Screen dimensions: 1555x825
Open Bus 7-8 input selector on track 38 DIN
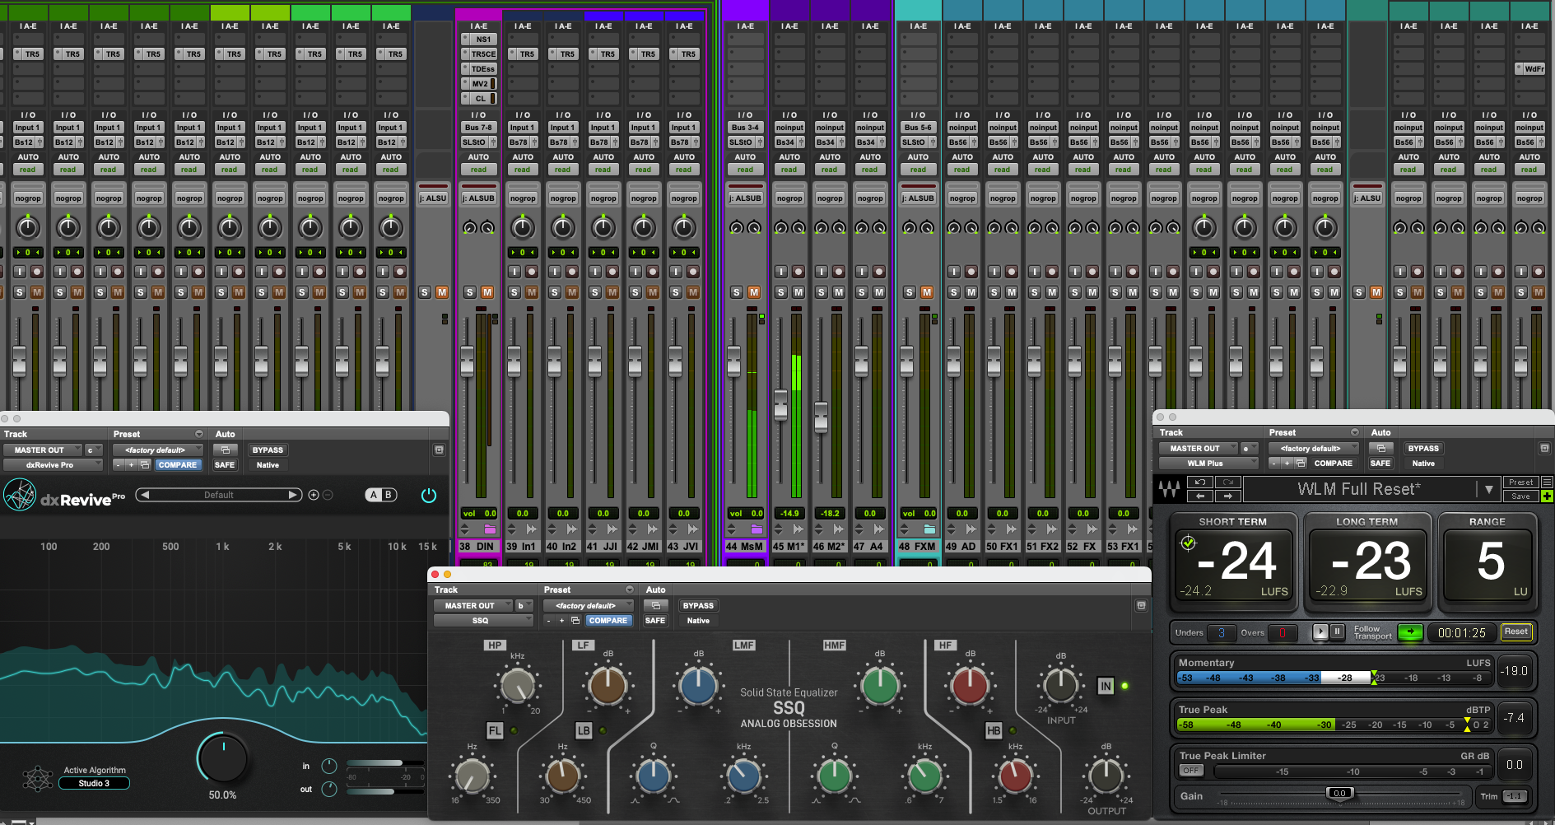pyautogui.click(x=479, y=128)
